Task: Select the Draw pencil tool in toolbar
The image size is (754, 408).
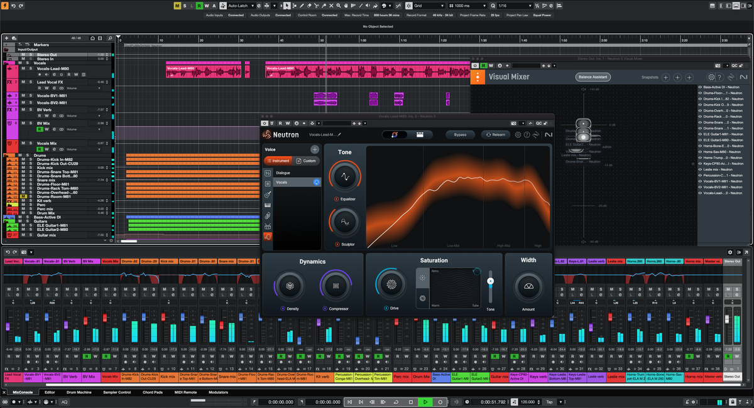Action: click(302, 6)
